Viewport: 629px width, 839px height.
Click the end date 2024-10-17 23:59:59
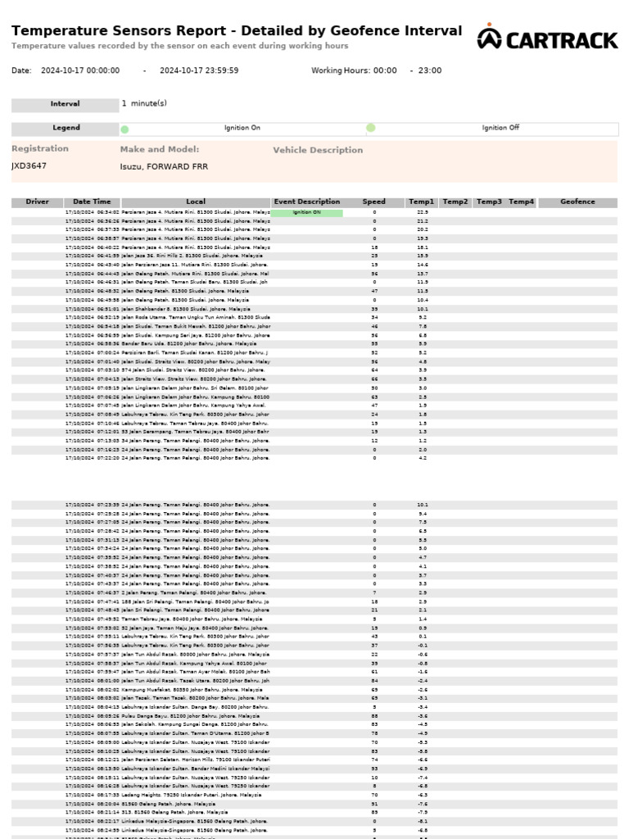pos(199,71)
